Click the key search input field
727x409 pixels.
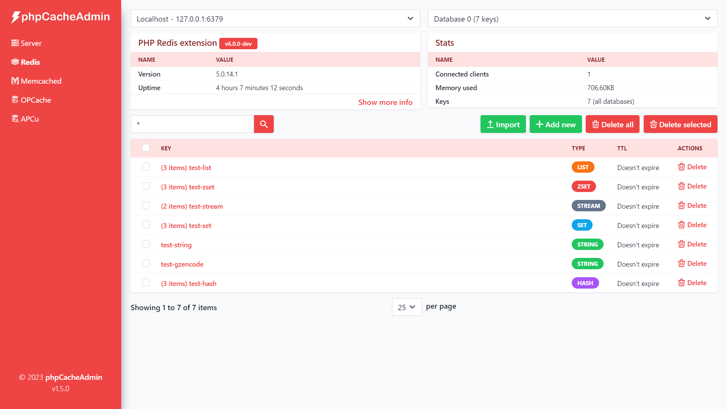(192, 124)
